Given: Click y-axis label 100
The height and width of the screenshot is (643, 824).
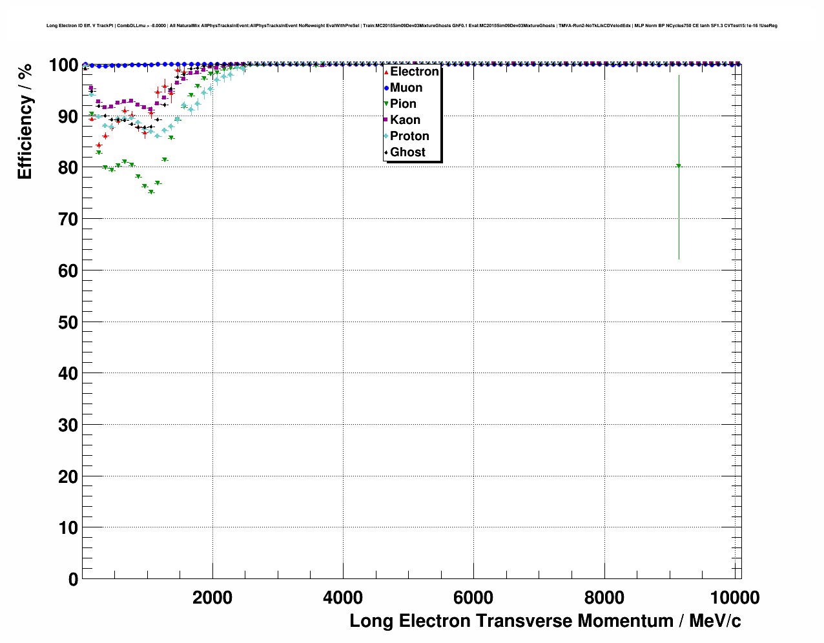Looking at the screenshot, I should pos(63,65).
